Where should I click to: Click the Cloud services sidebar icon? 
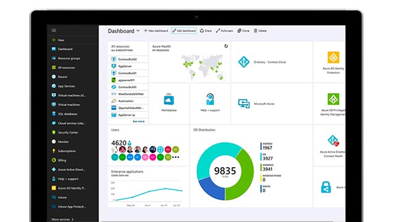[54, 123]
